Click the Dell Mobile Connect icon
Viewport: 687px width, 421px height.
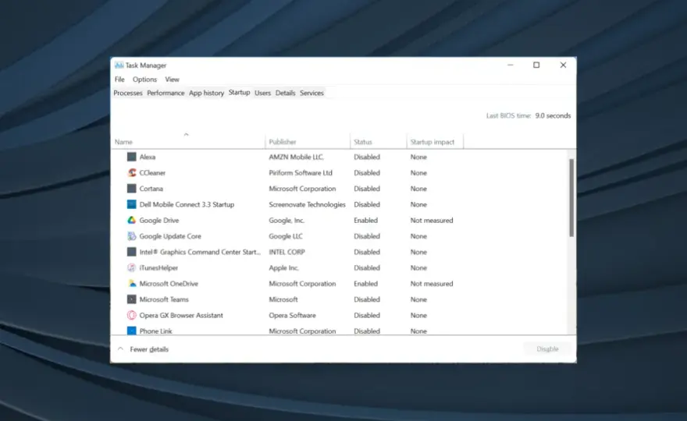coord(131,204)
